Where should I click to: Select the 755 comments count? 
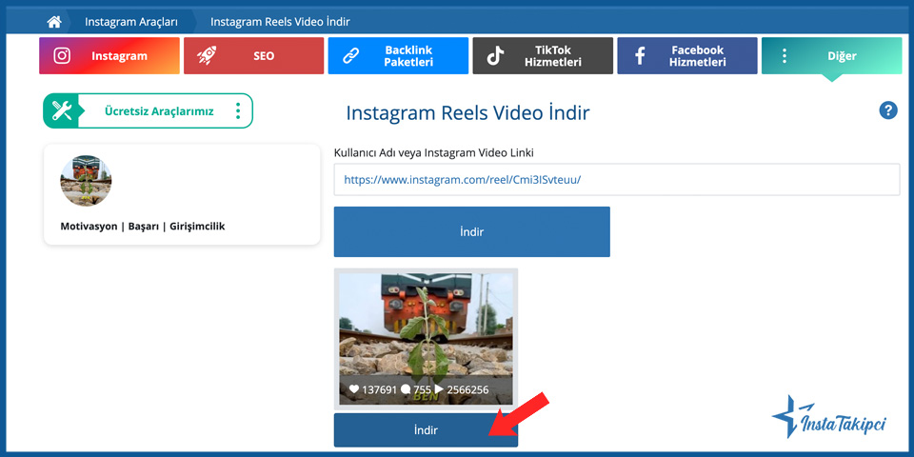423,389
